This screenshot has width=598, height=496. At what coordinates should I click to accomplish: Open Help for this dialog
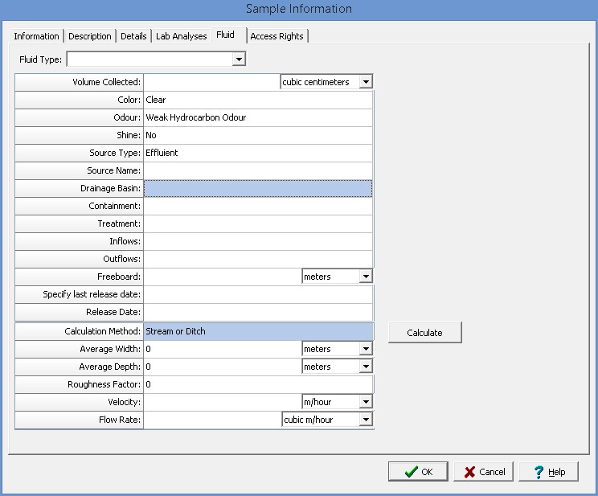[548, 472]
